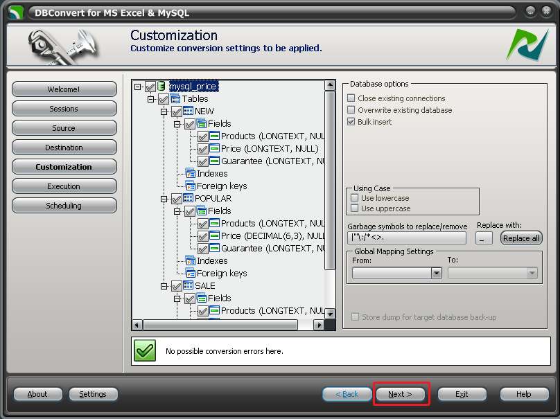560x419 pixels.
Task: Click the DBConvert app logo in title bar
Action: 16,12
